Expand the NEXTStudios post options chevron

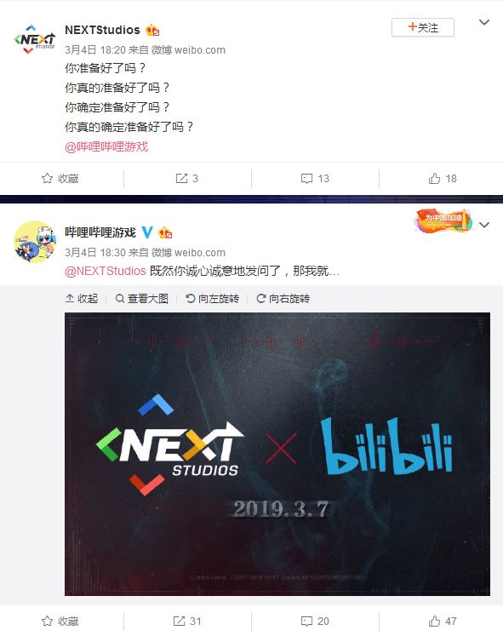[x=484, y=22]
